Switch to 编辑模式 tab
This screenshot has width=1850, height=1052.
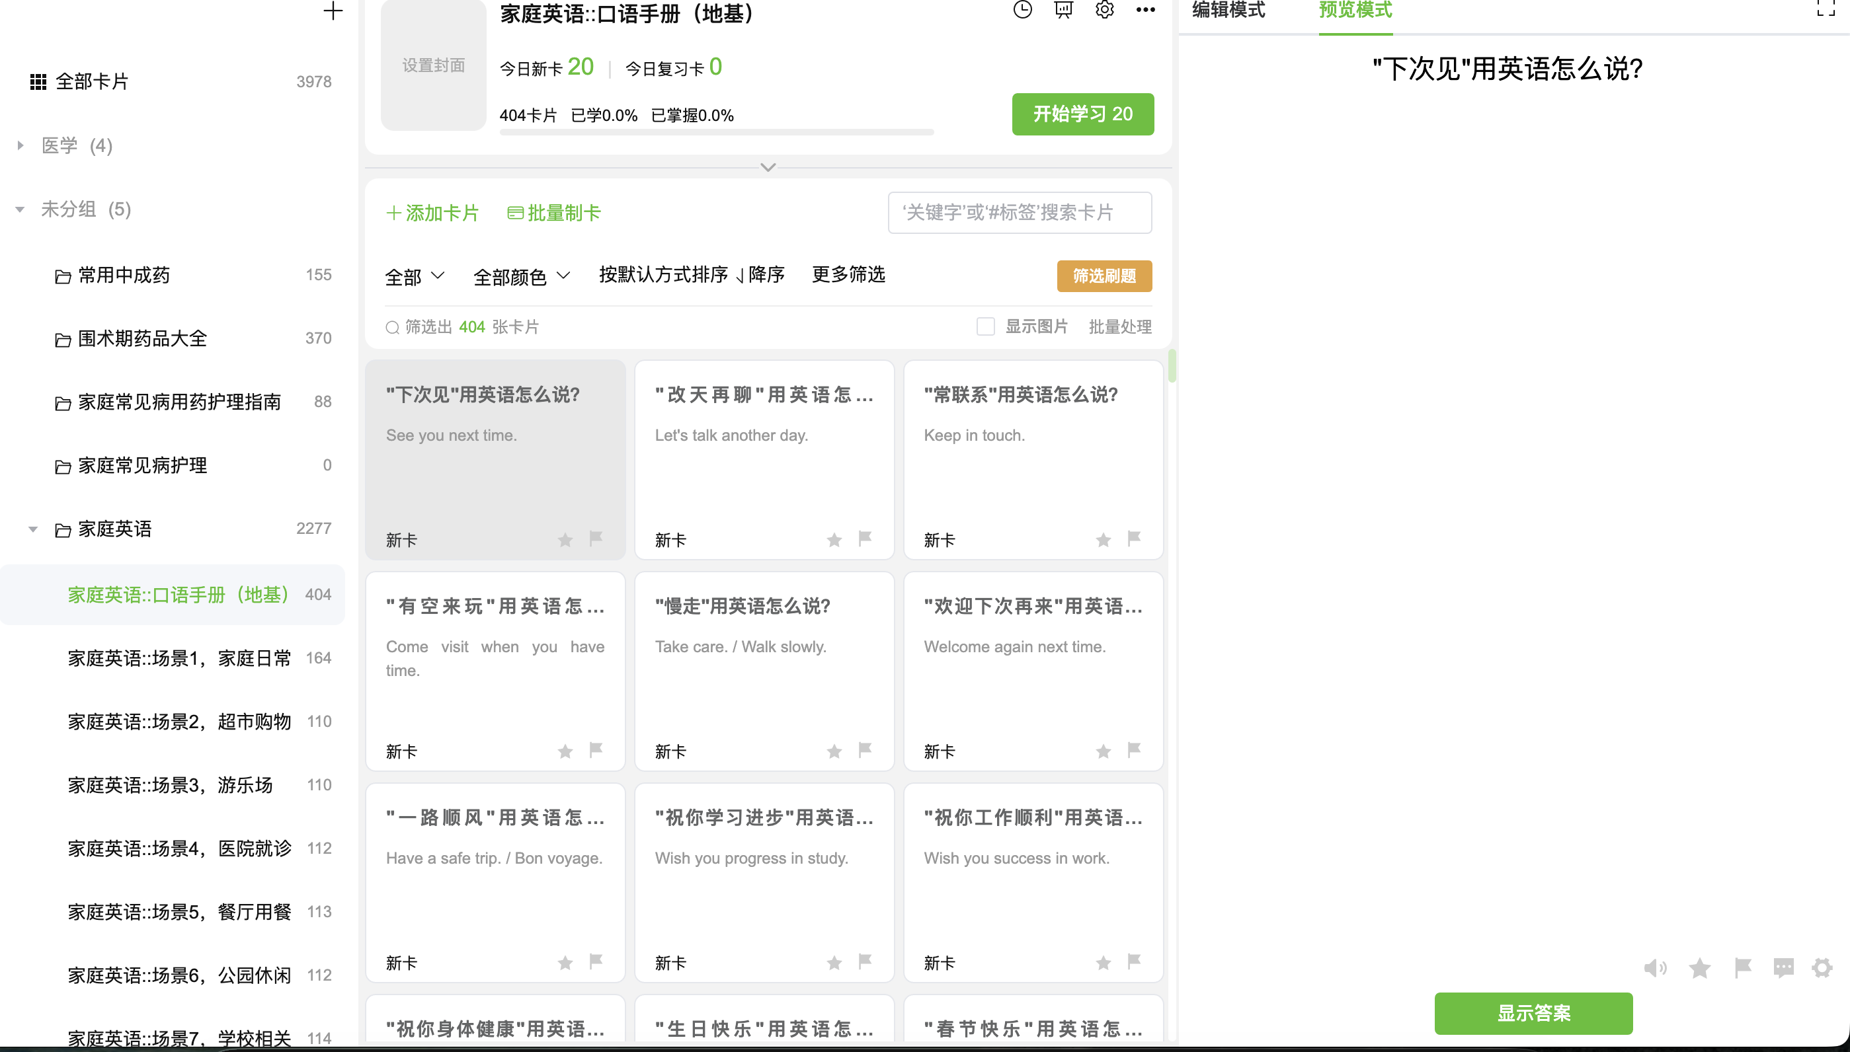coord(1228,10)
